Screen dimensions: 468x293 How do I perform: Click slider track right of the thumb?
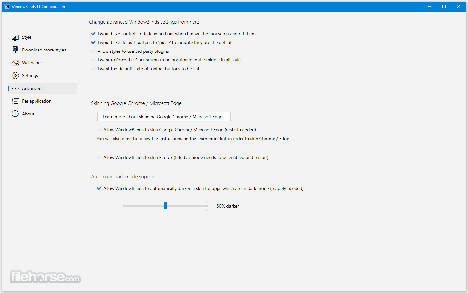[x=187, y=206]
